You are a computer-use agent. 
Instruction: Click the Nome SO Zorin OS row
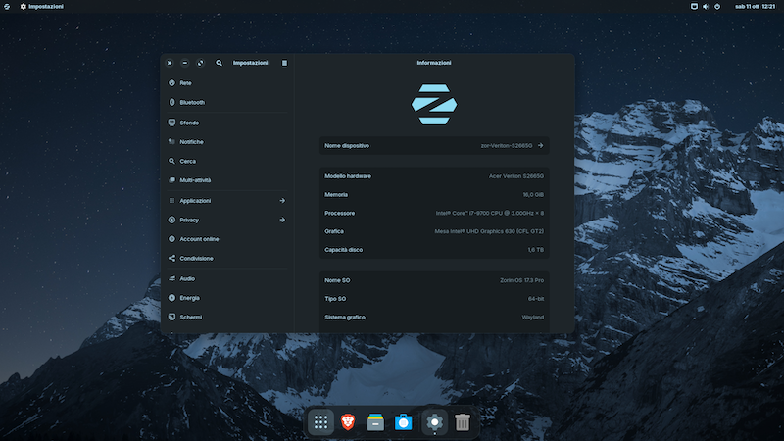[434, 280]
